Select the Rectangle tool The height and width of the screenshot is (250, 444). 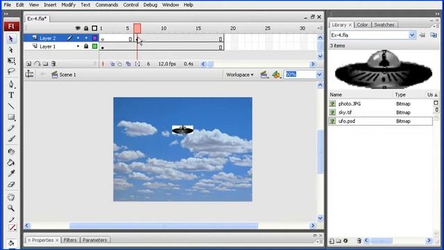[11, 117]
